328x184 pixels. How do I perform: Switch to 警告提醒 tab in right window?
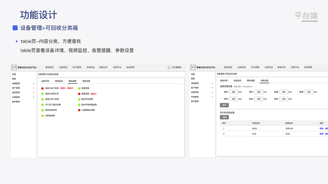pos(251,80)
